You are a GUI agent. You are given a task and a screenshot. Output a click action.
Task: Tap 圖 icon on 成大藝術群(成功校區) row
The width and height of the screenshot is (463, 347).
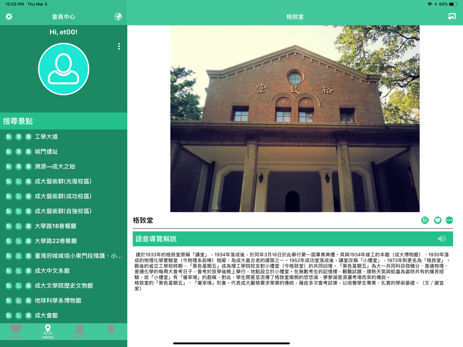28,196
